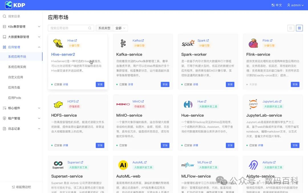Open Hive-server2 title

[x=63, y=54]
